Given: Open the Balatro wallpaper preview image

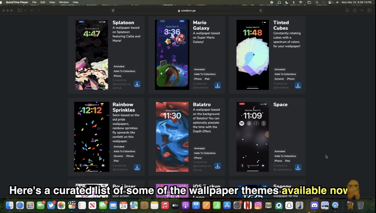Looking at the screenshot, I should coord(172,137).
